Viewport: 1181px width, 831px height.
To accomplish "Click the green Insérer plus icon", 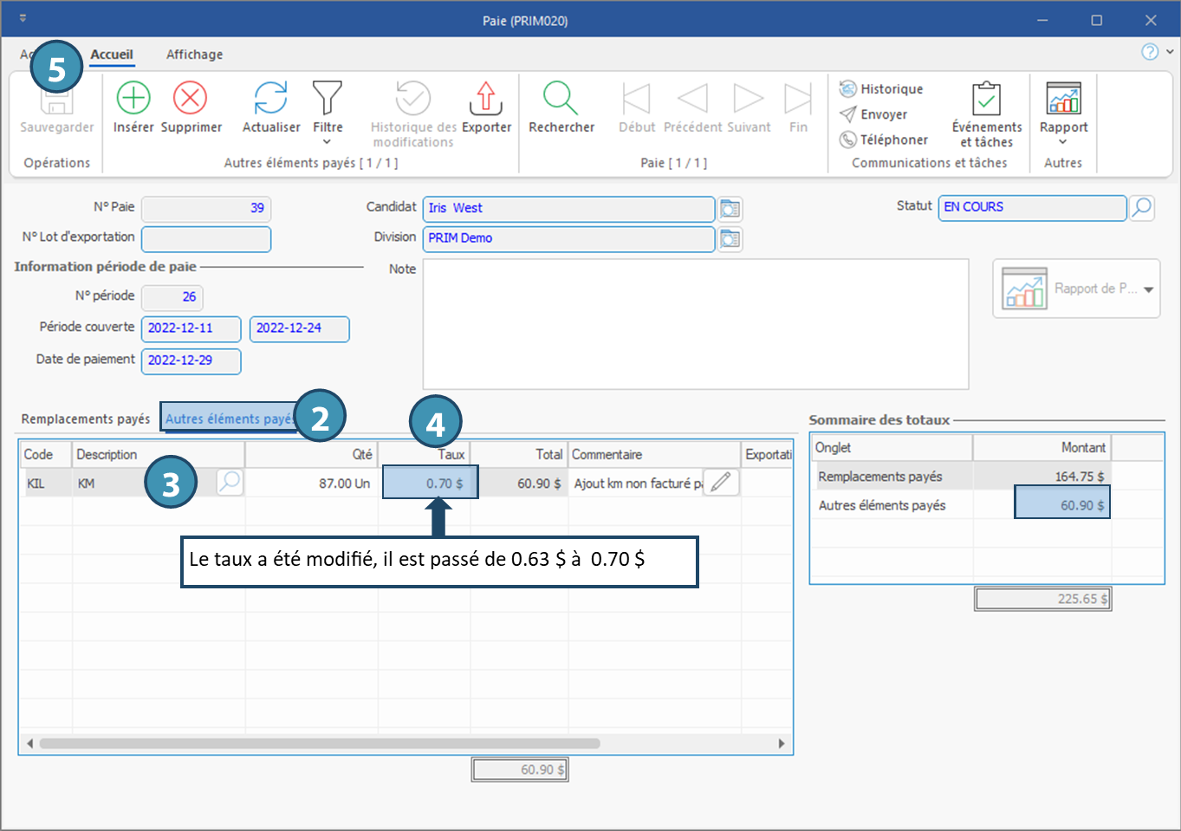I will [x=133, y=99].
